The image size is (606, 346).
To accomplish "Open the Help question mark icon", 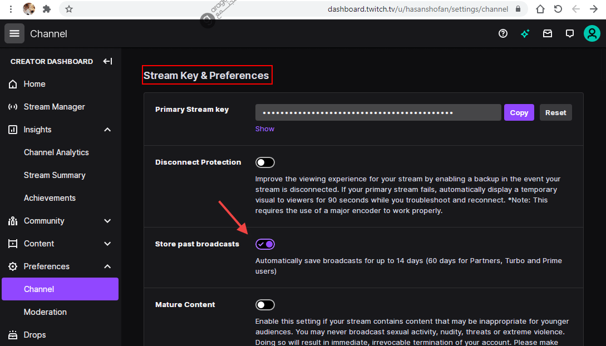I will point(503,33).
